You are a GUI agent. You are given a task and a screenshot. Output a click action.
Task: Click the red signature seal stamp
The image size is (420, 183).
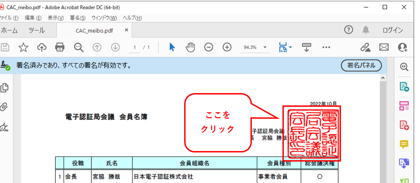click(311, 133)
